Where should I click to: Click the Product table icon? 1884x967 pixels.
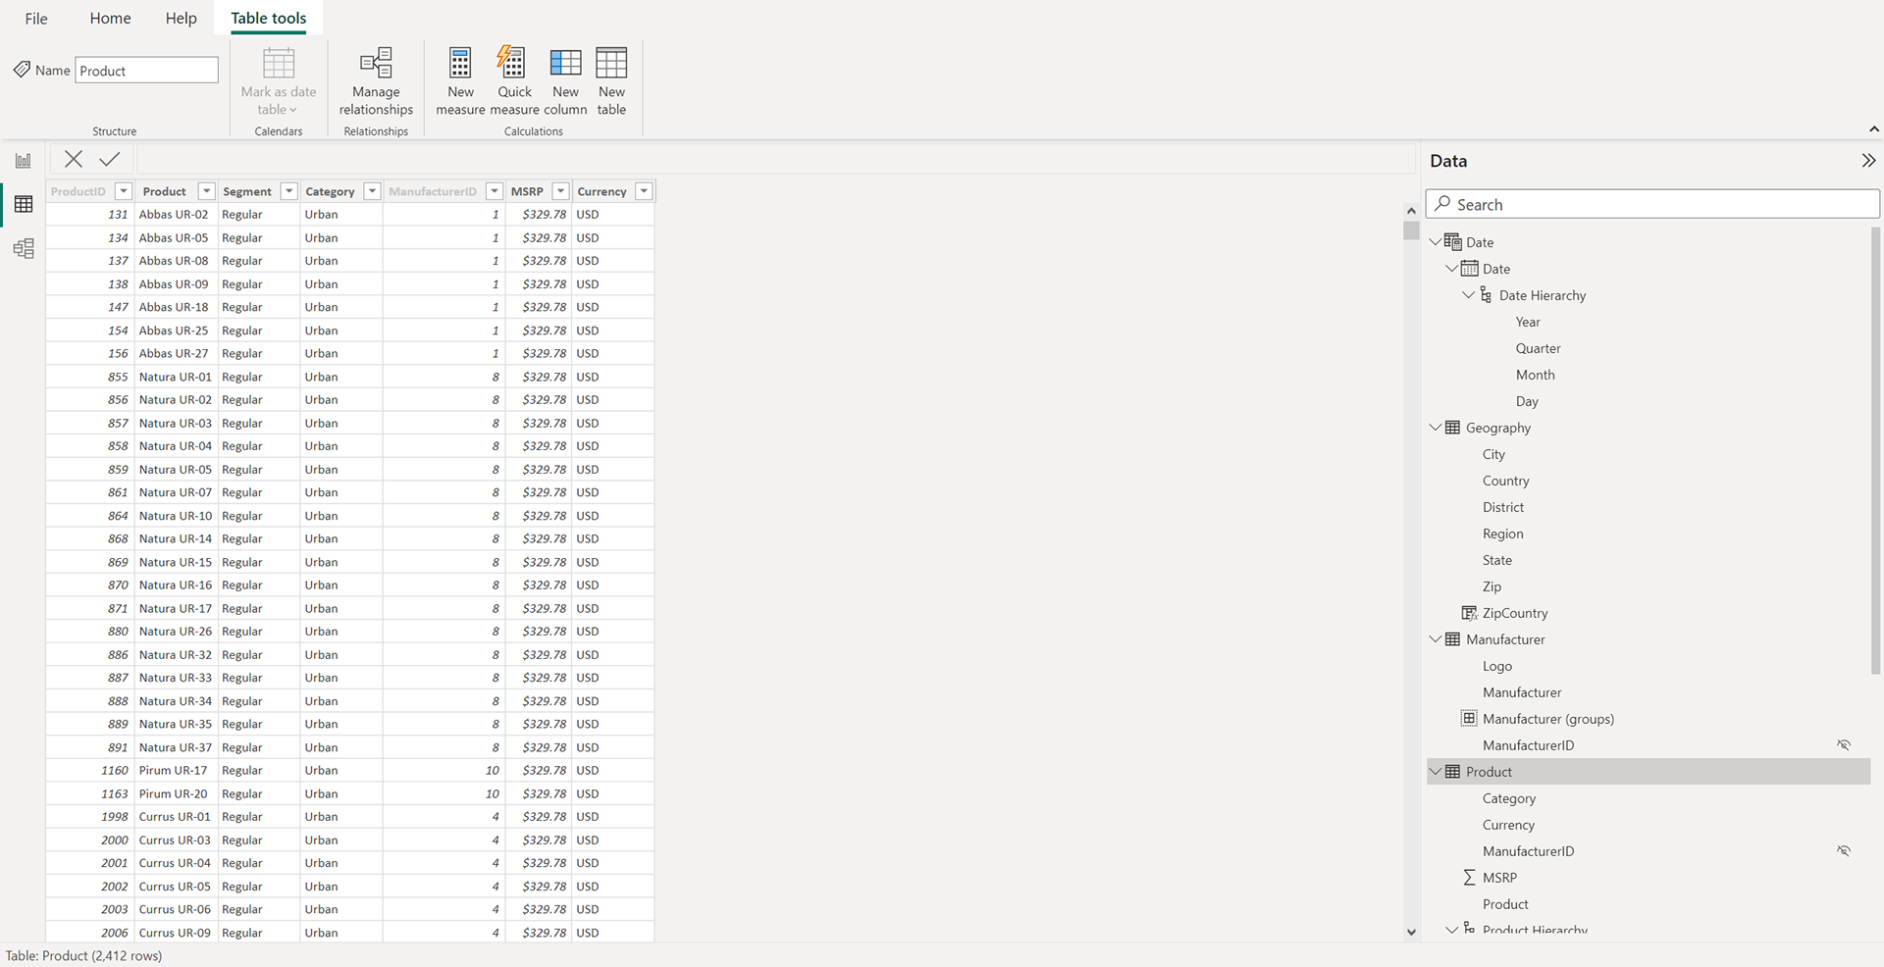[x=1452, y=772]
